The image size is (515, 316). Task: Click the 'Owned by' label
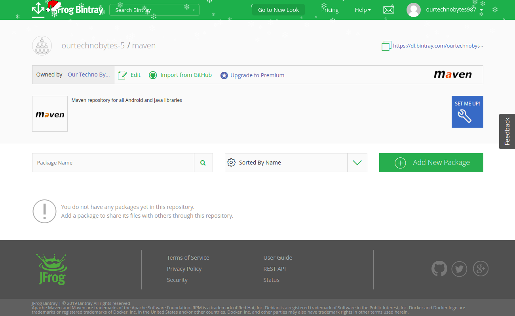49,75
